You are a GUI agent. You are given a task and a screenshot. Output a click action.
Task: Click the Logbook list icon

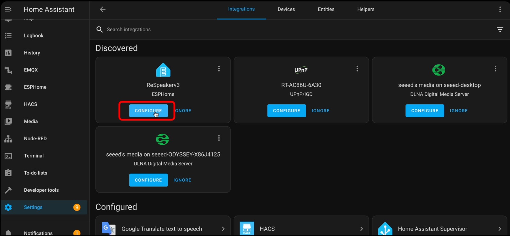click(x=8, y=36)
